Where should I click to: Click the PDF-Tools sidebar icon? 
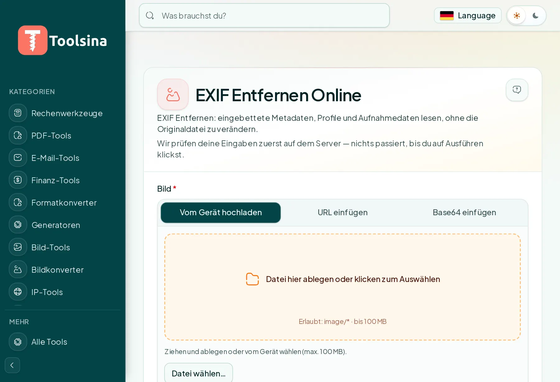tap(18, 135)
